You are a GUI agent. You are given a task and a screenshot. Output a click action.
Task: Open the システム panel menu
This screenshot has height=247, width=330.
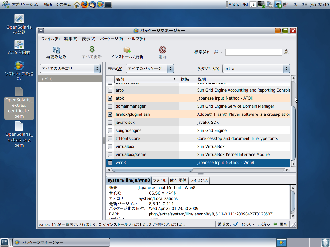pos(63,5)
